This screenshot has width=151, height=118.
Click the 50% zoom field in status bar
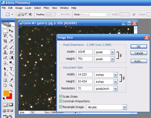(x=24, y=113)
